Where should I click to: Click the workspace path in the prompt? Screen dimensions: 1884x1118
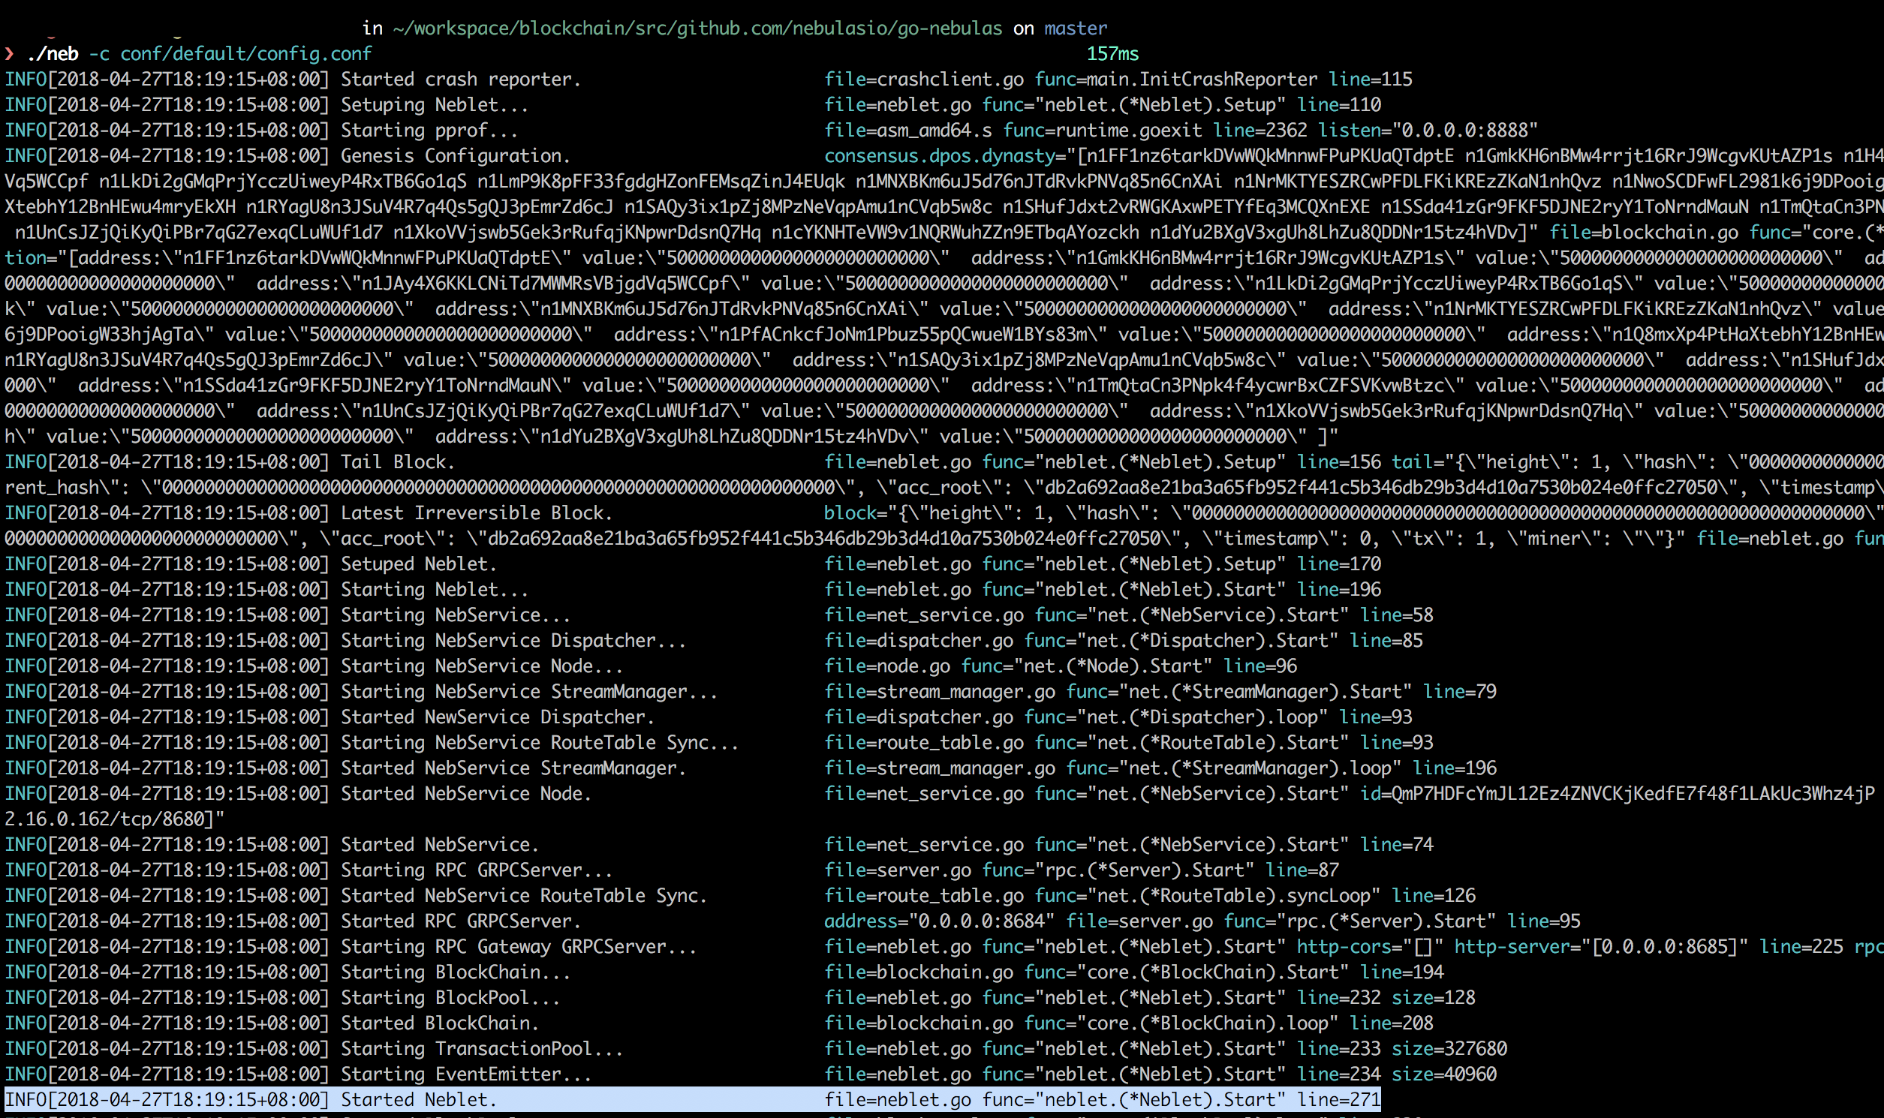(697, 28)
